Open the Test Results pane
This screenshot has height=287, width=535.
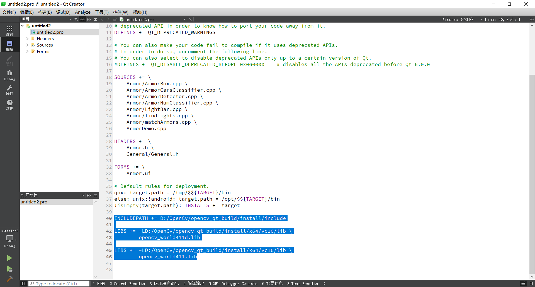(302, 284)
